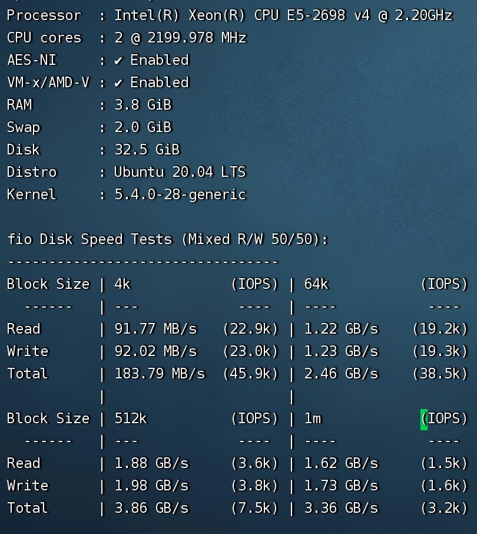
Task: Click the Processor Intel Xeon text line
Action: pyautogui.click(x=283, y=15)
